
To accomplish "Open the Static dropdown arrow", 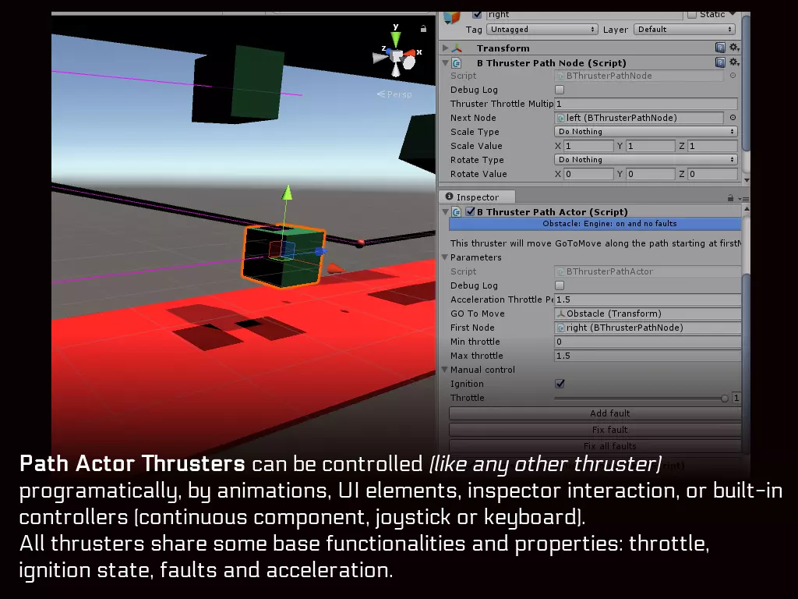I will point(733,14).
